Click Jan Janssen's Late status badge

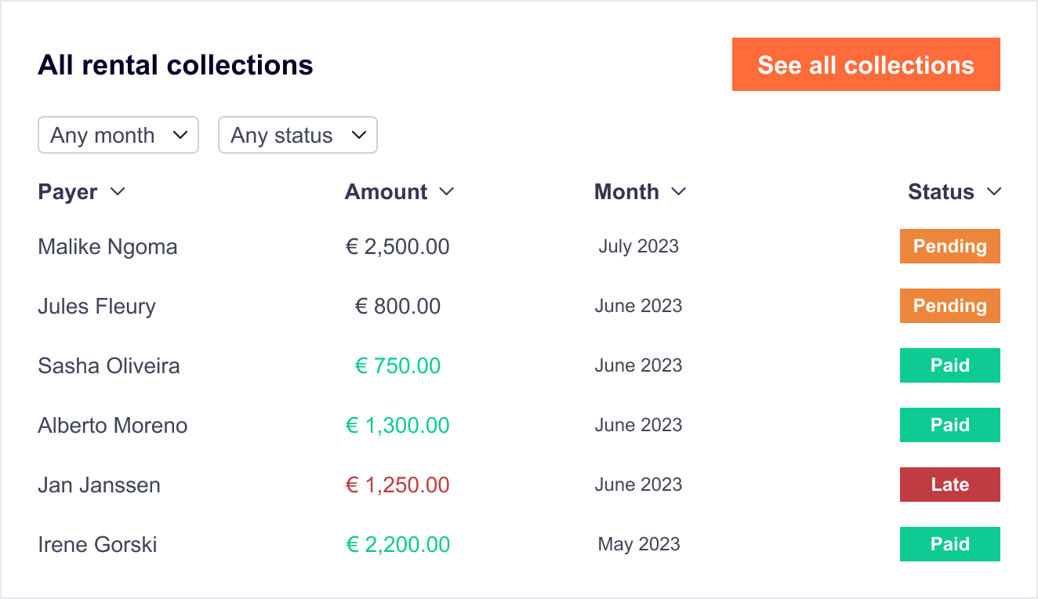(949, 485)
